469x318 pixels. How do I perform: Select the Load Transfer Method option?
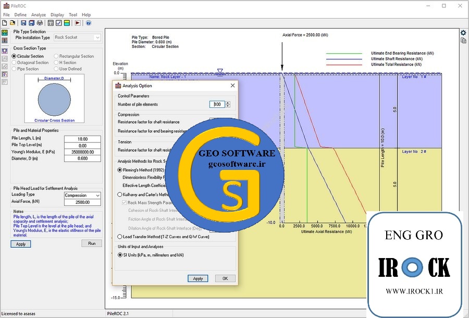pos(120,237)
